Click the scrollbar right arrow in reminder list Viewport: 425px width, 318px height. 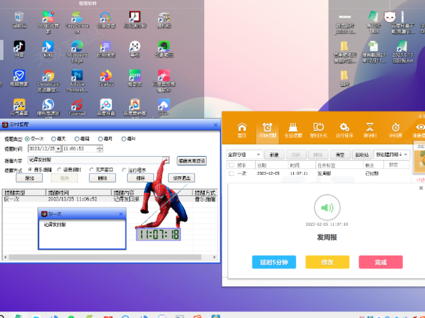click(x=214, y=257)
